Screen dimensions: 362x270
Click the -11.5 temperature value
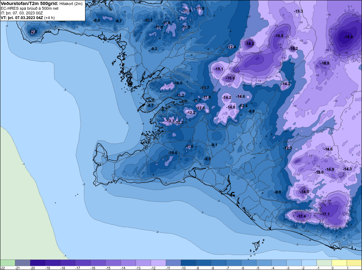pyautogui.click(x=186, y=27)
